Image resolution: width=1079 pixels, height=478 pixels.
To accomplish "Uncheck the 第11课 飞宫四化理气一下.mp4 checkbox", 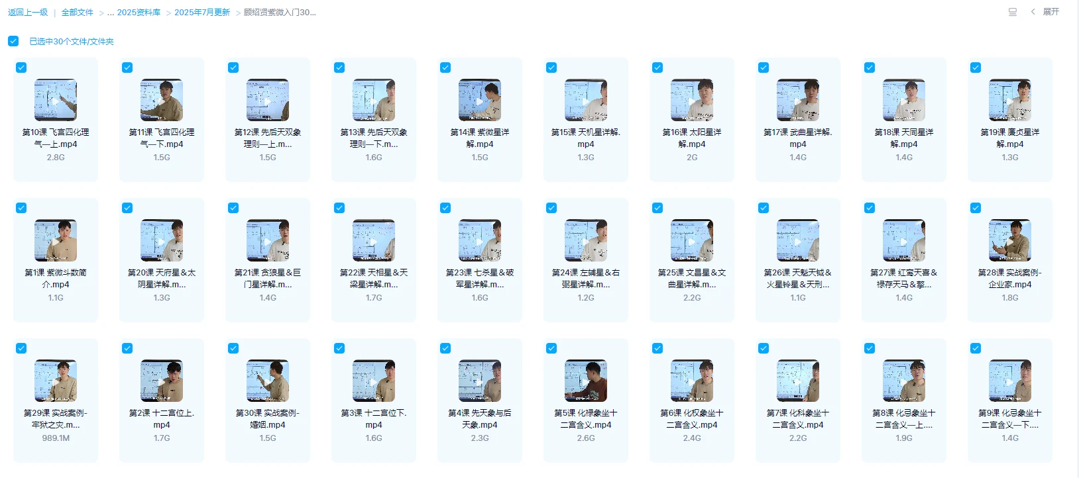I will point(127,68).
